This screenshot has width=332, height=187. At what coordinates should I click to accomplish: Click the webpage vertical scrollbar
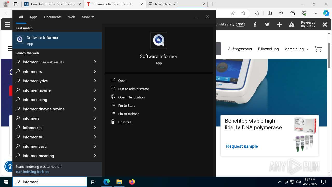click(x=329, y=56)
